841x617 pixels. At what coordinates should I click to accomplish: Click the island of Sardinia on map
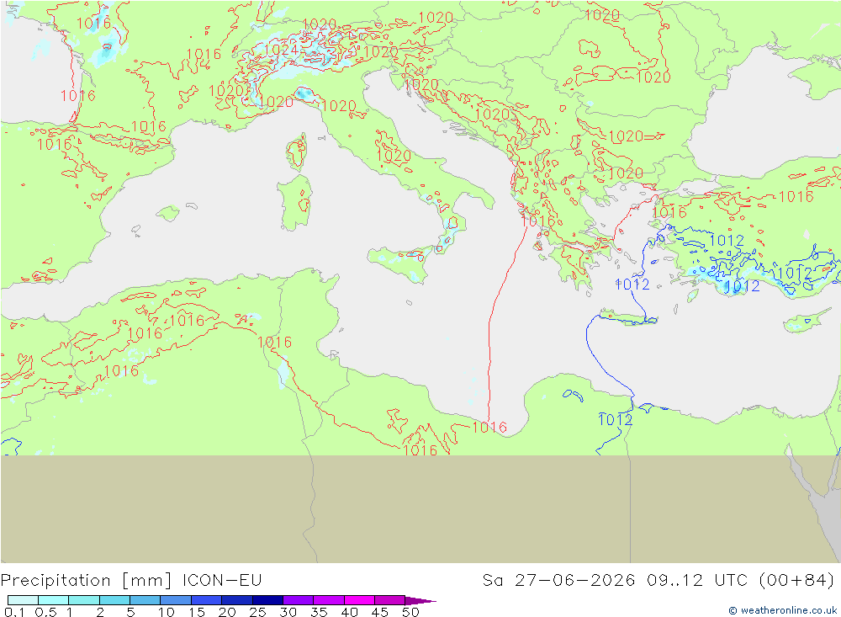294,203
